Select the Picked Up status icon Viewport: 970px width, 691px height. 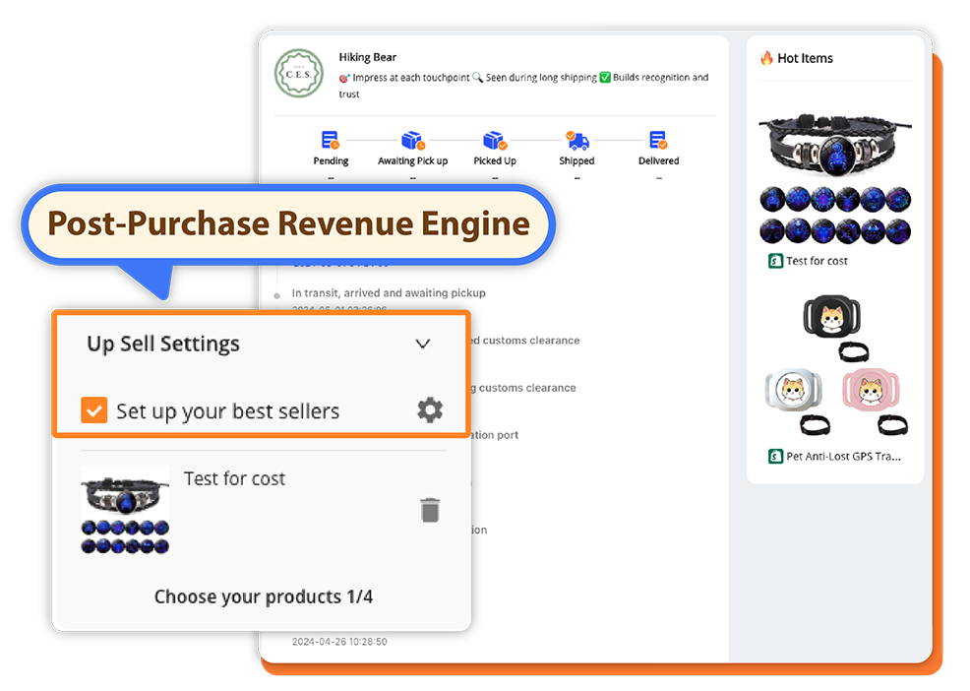click(494, 141)
